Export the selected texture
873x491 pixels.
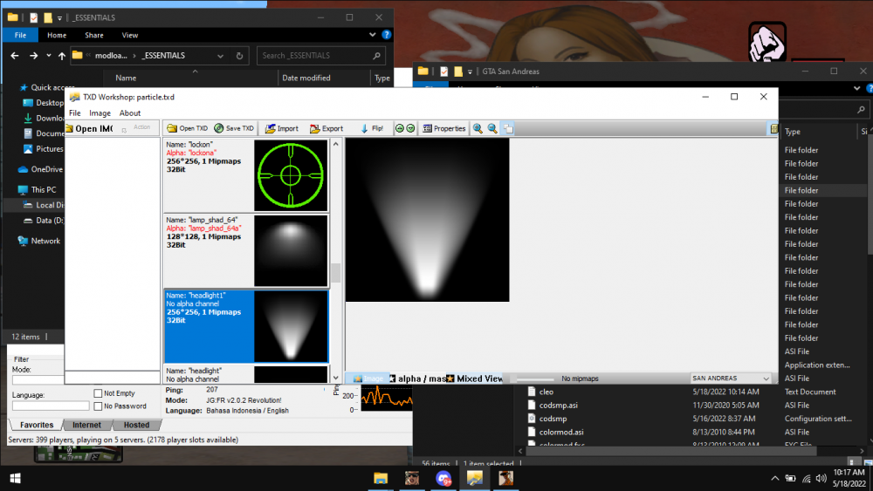click(x=327, y=128)
